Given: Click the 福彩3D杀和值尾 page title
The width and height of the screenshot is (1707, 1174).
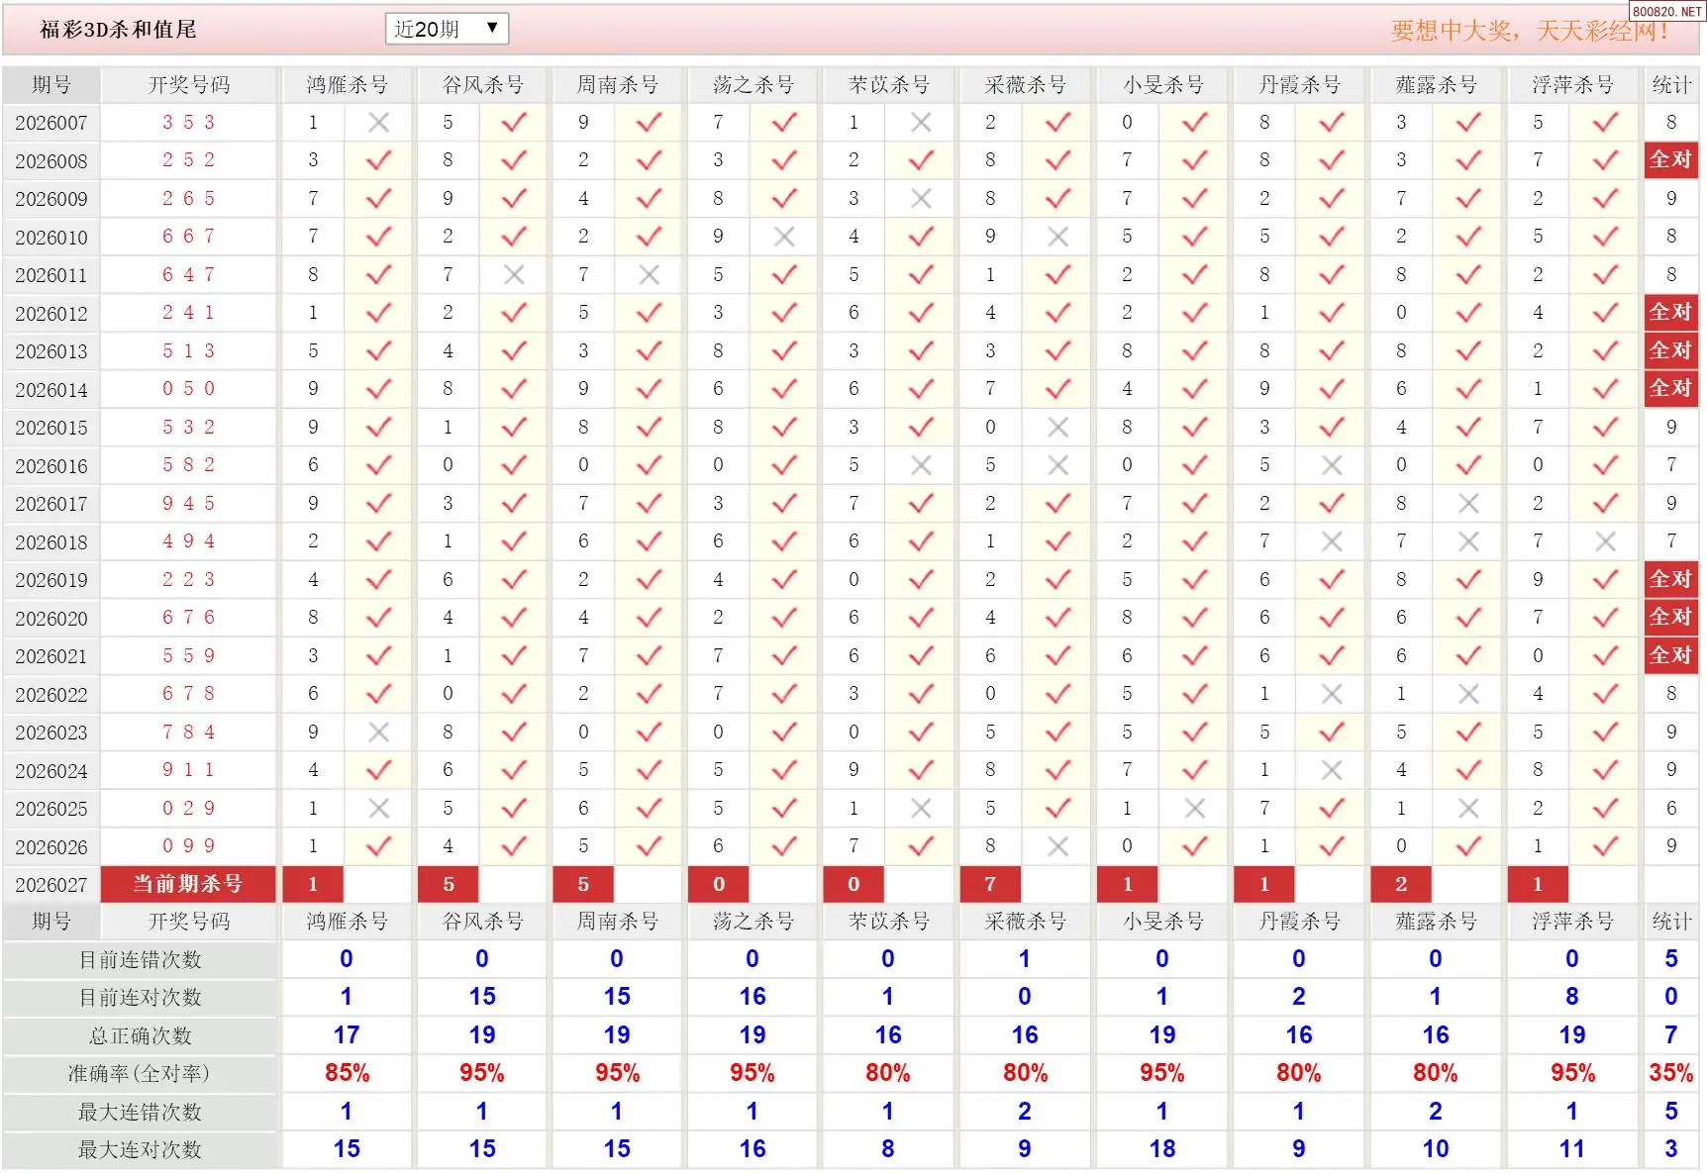Looking at the screenshot, I should (x=118, y=30).
